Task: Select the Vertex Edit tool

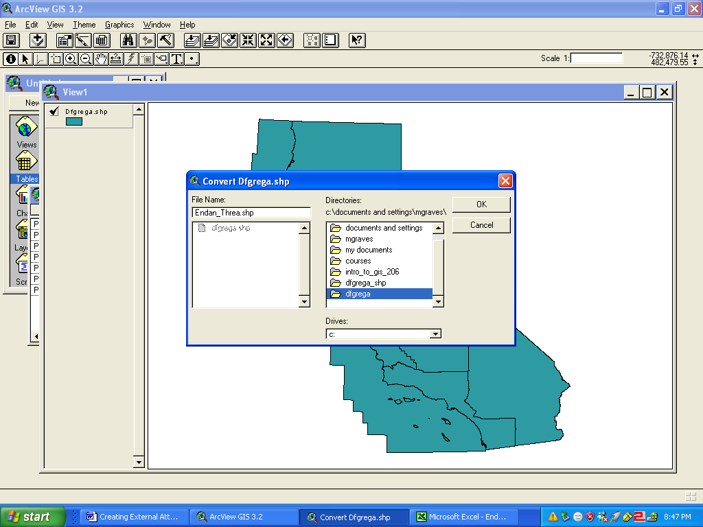Action: (x=41, y=59)
